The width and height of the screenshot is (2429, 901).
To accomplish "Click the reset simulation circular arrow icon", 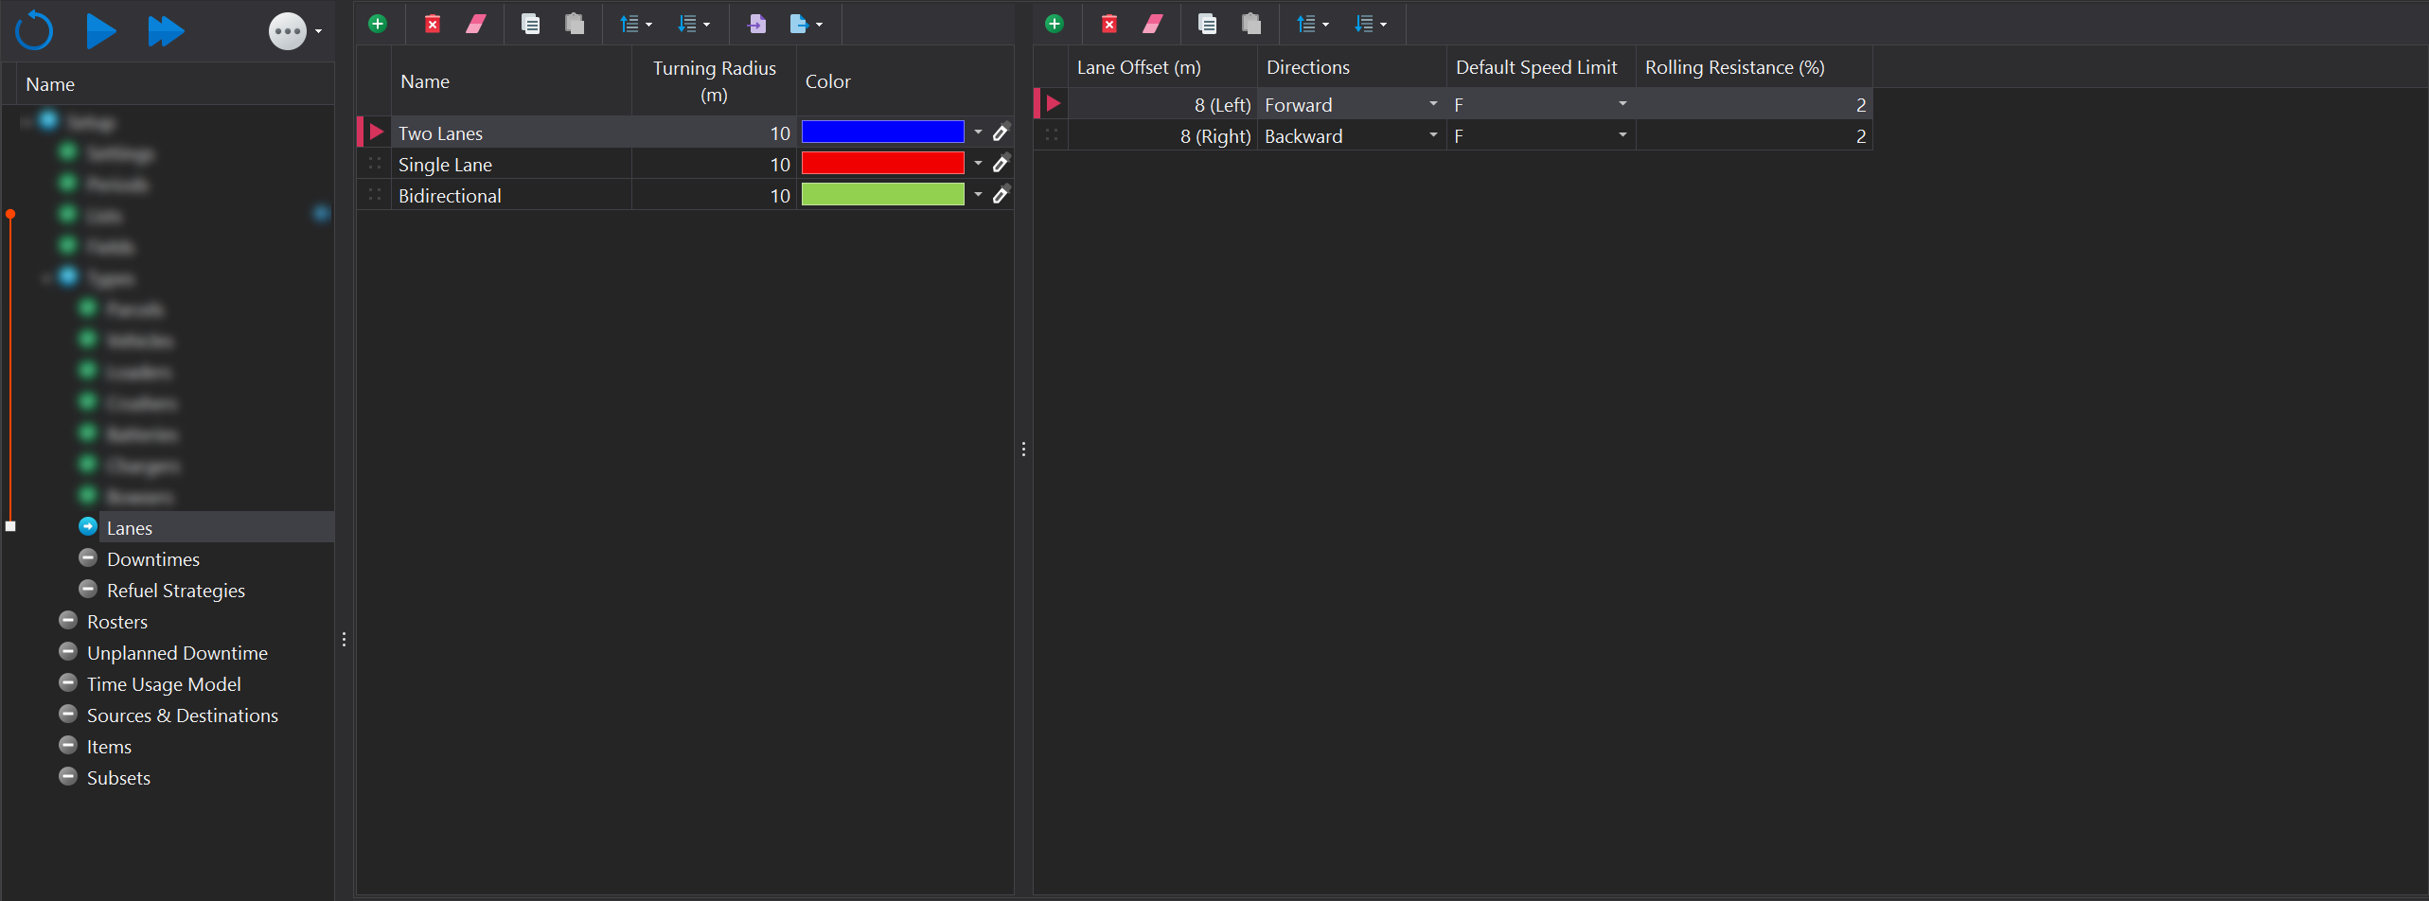I will pos(34,30).
